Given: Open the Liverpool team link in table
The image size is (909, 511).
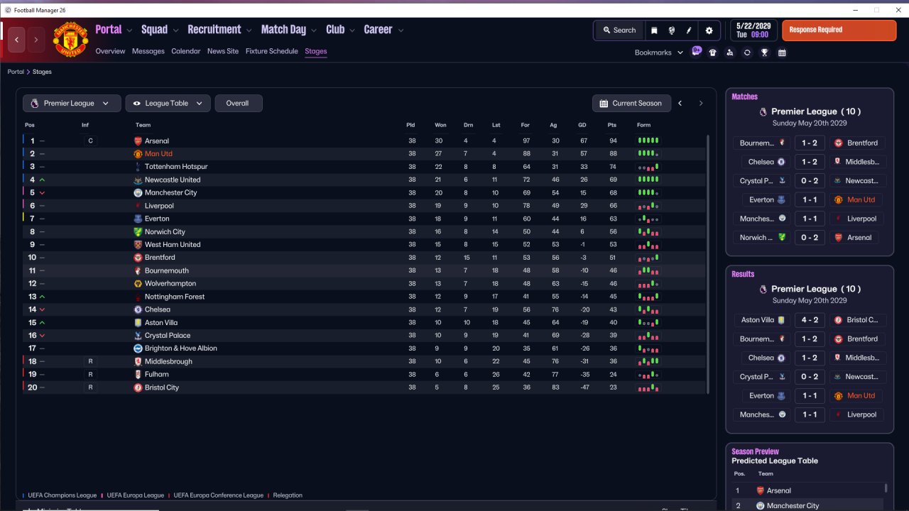Looking at the screenshot, I should pyautogui.click(x=159, y=206).
